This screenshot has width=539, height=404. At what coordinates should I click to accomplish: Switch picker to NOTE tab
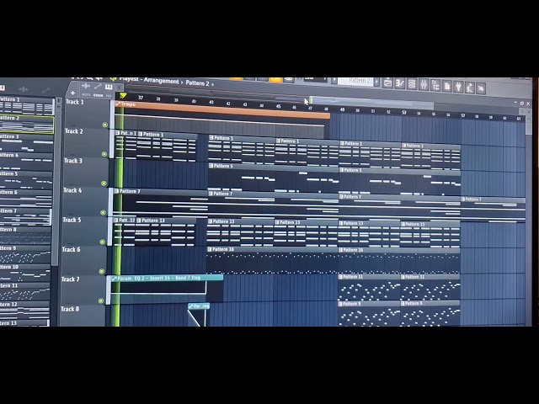click(86, 95)
